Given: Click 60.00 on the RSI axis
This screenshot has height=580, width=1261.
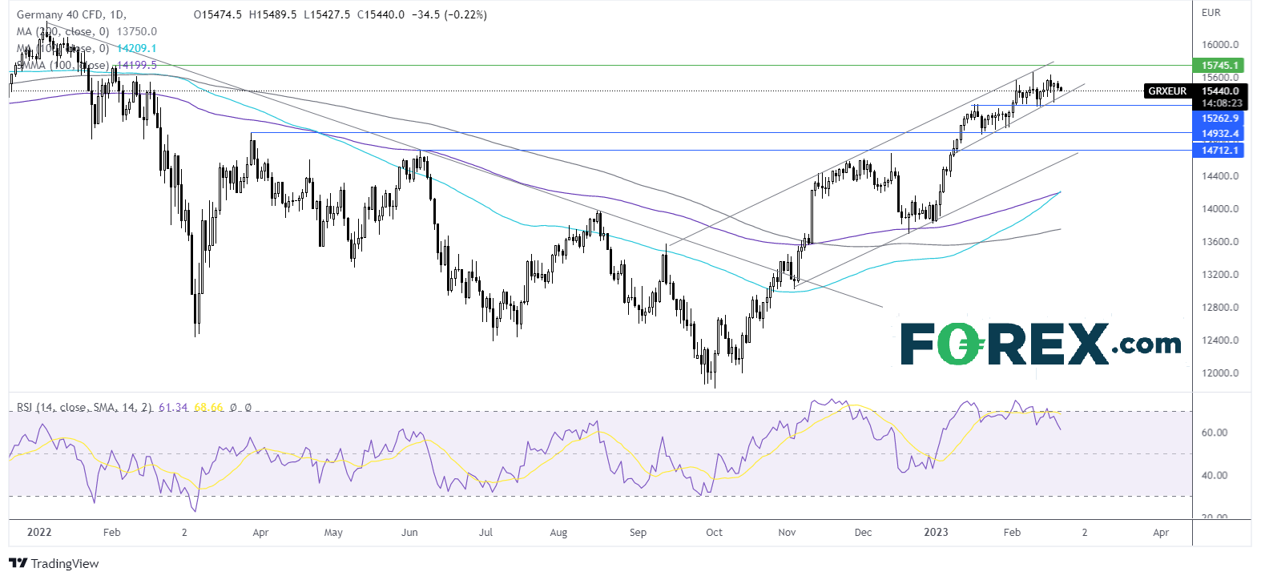Looking at the screenshot, I should pyautogui.click(x=1215, y=432).
